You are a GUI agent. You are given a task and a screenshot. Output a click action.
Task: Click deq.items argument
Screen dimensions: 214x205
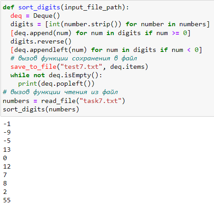coord(127,67)
